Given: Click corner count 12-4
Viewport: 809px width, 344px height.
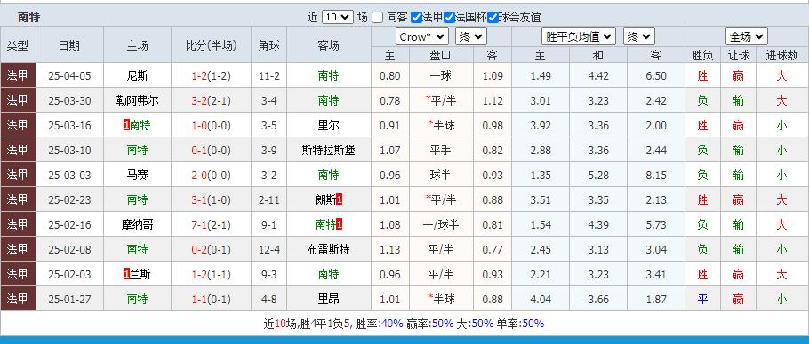Looking at the screenshot, I should click(269, 249).
